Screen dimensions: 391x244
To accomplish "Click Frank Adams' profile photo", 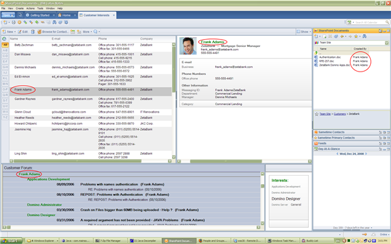I will click(x=188, y=46).
